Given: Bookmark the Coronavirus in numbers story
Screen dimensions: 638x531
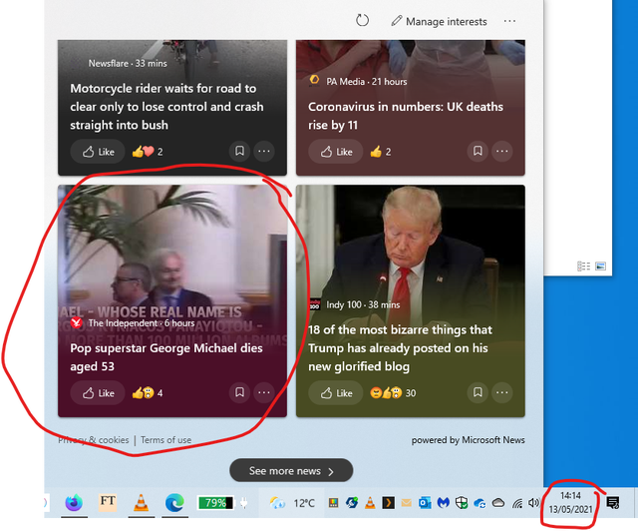Looking at the screenshot, I should pos(478,151).
